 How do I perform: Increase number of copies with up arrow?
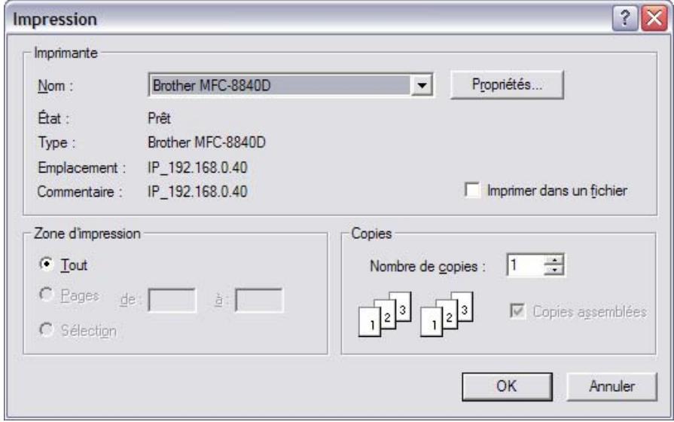554,259
